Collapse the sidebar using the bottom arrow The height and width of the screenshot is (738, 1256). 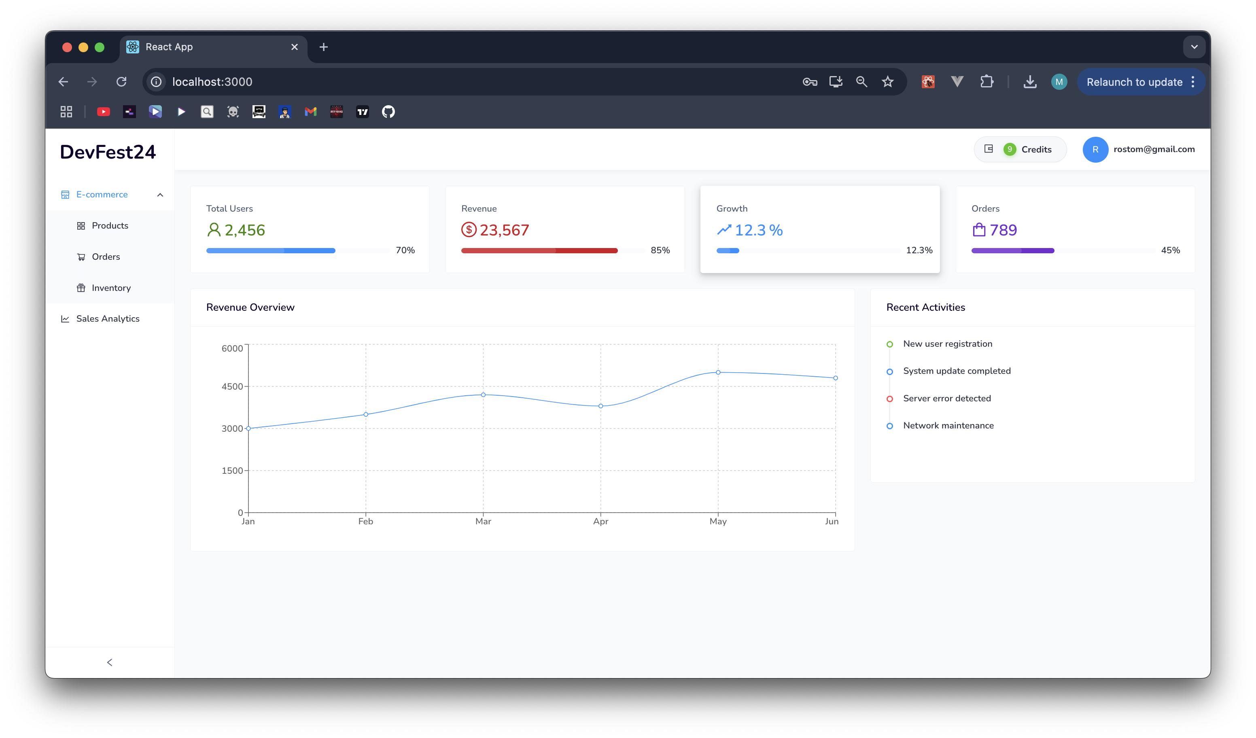coord(110,662)
